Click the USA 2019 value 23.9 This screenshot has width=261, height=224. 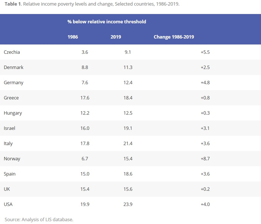point(128,204)
